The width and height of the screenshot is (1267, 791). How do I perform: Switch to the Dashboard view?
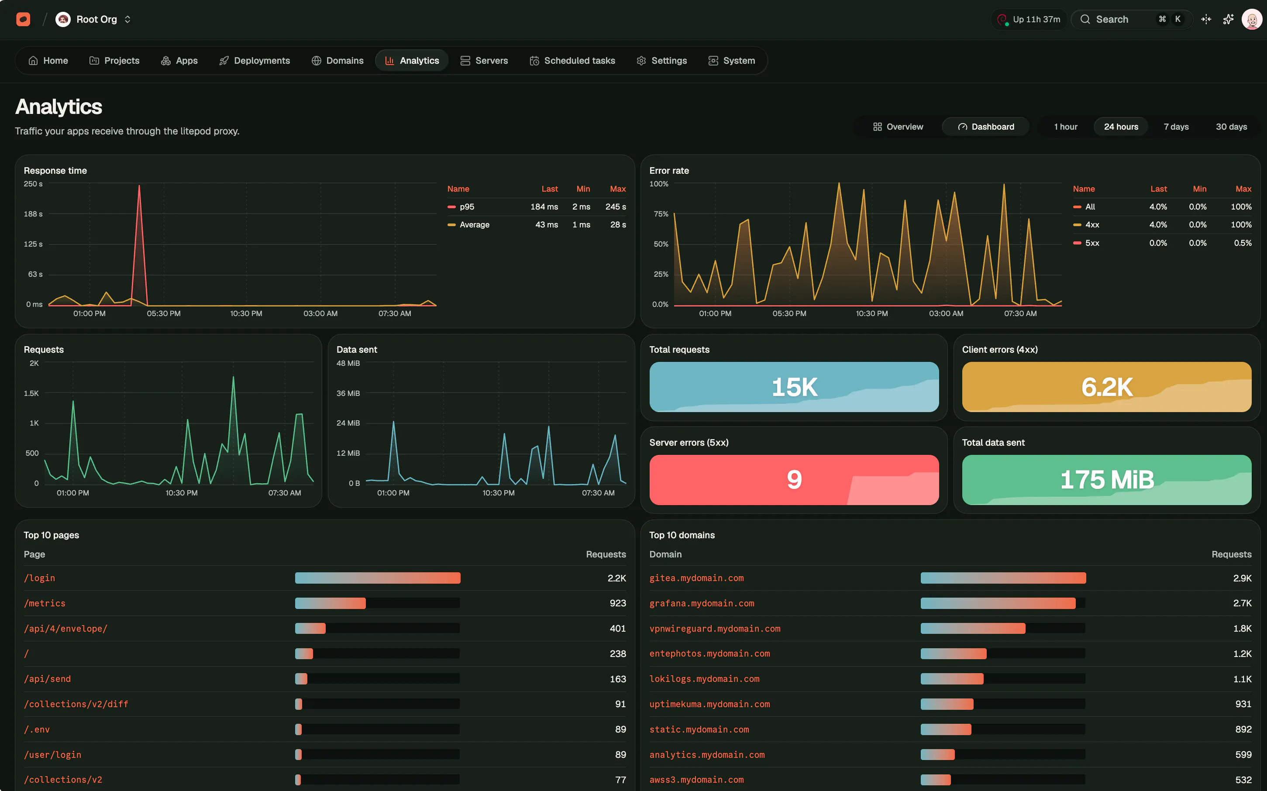coord(985,127)
